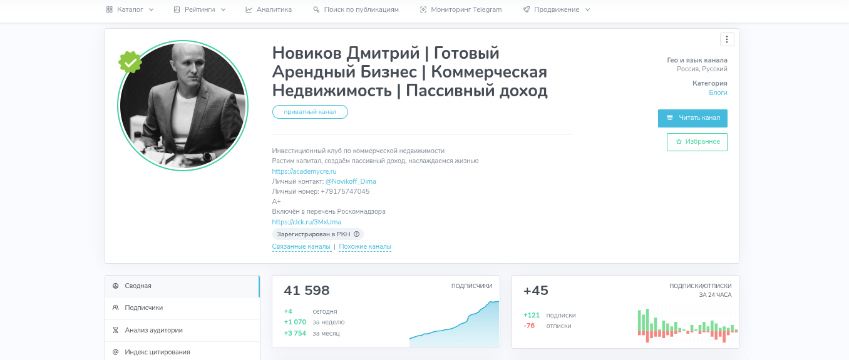Click the приватный канал tag
Screen dimensions: 849x360
point(310,112)
